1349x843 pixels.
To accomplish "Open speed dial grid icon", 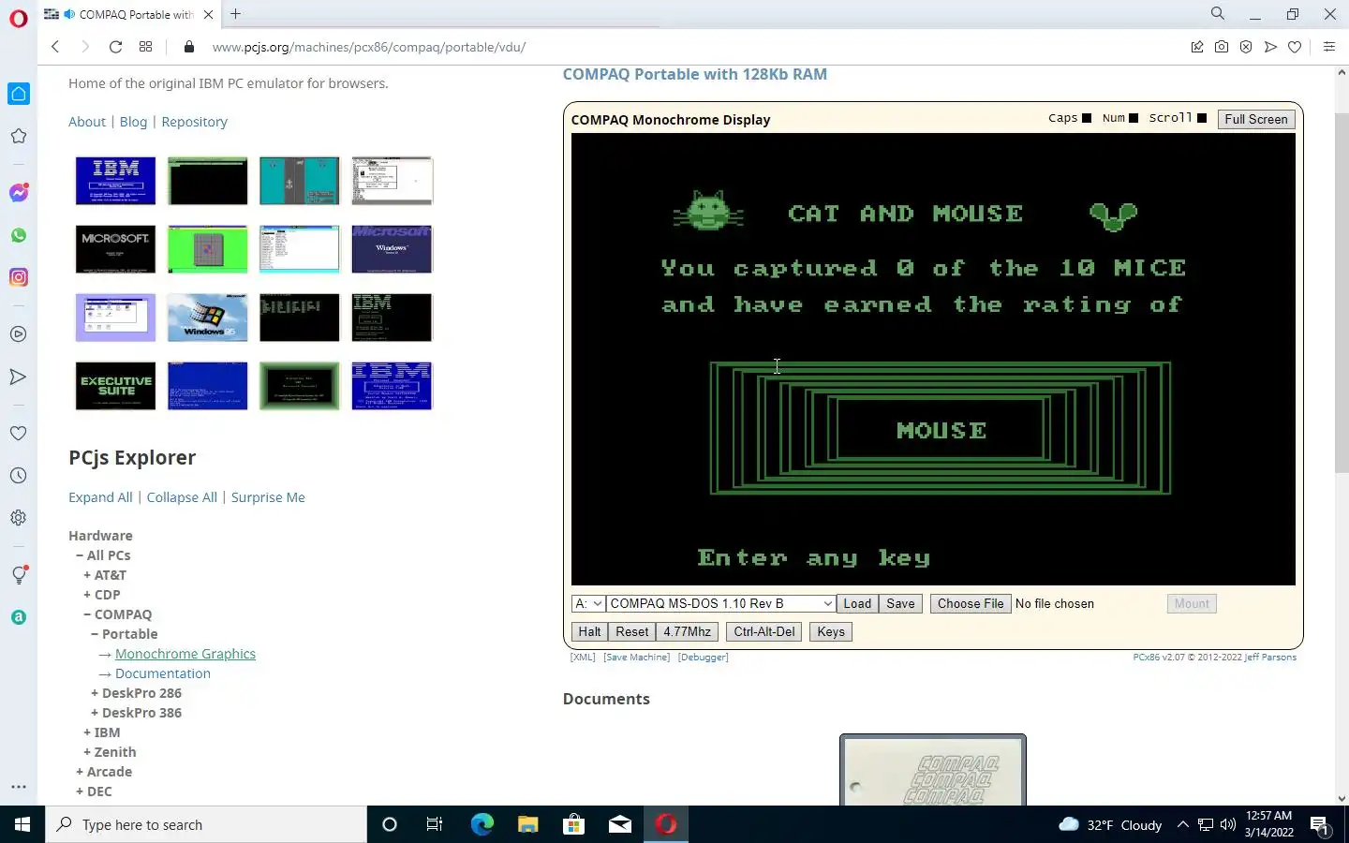I will click(145, 47).
